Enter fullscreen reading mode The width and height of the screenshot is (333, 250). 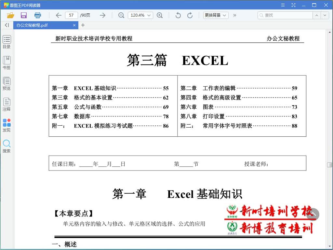(x=293, y=5)
